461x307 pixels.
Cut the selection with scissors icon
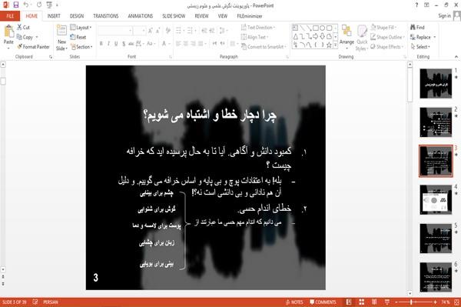(x=24, y=28)
